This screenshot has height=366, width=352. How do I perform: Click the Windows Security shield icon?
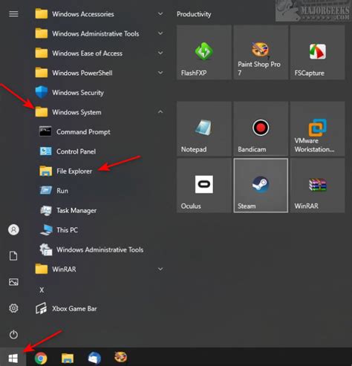point(42,92)
